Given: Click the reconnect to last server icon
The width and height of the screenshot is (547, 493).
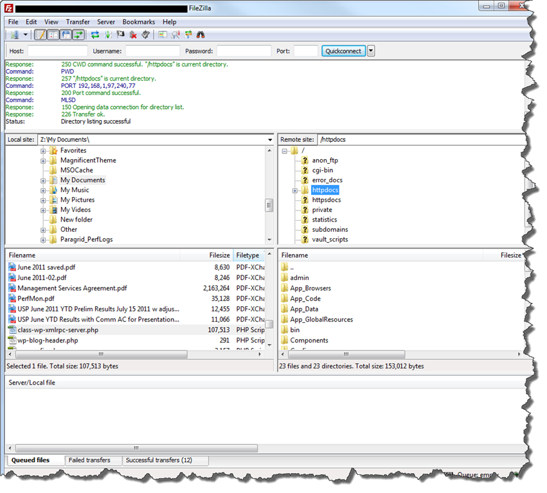Looking at the screenshot, I should (146, 35).
